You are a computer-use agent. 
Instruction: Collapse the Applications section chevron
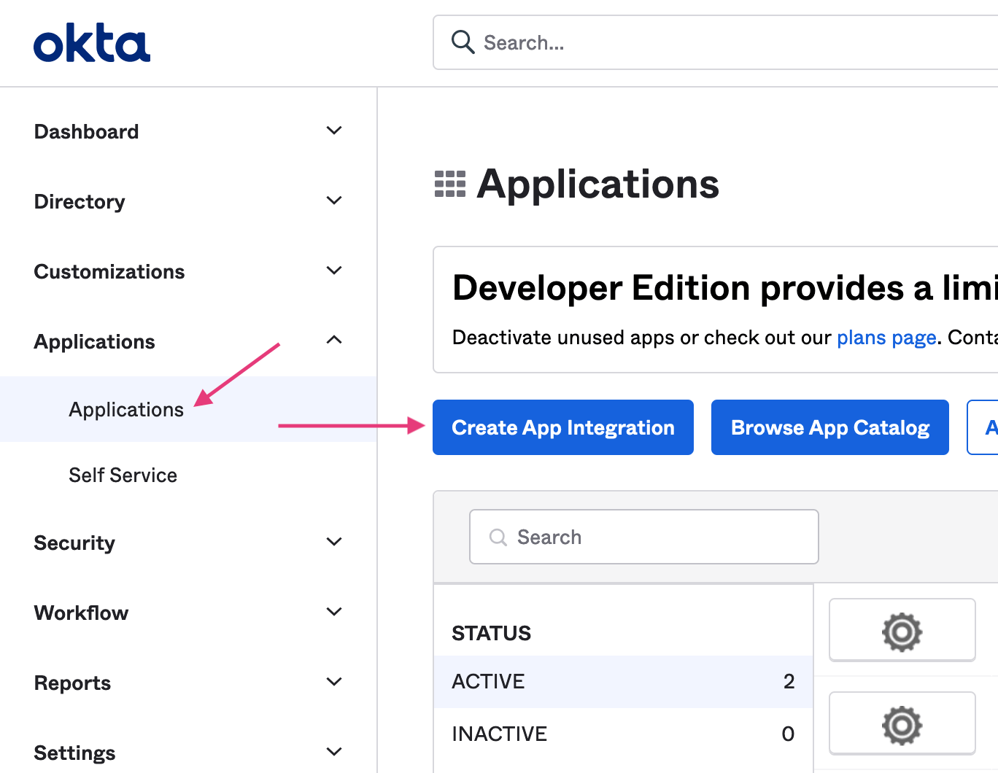pos(334,340)
